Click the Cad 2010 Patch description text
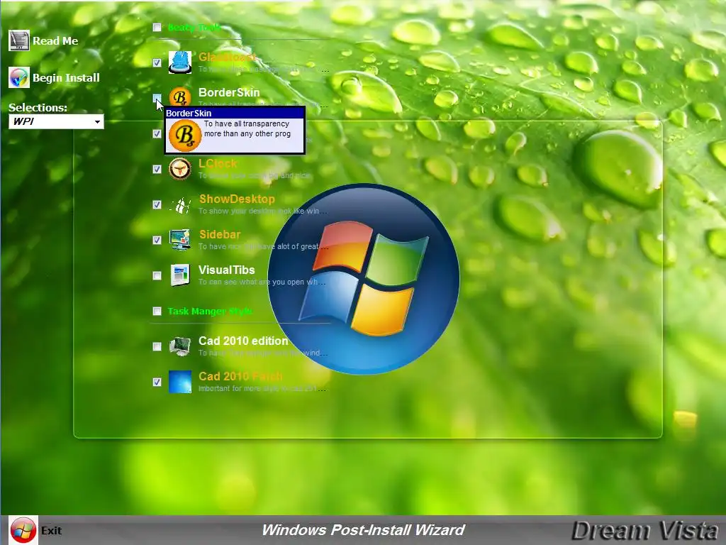Screen dimensions: 726x545 pos(263,388)
